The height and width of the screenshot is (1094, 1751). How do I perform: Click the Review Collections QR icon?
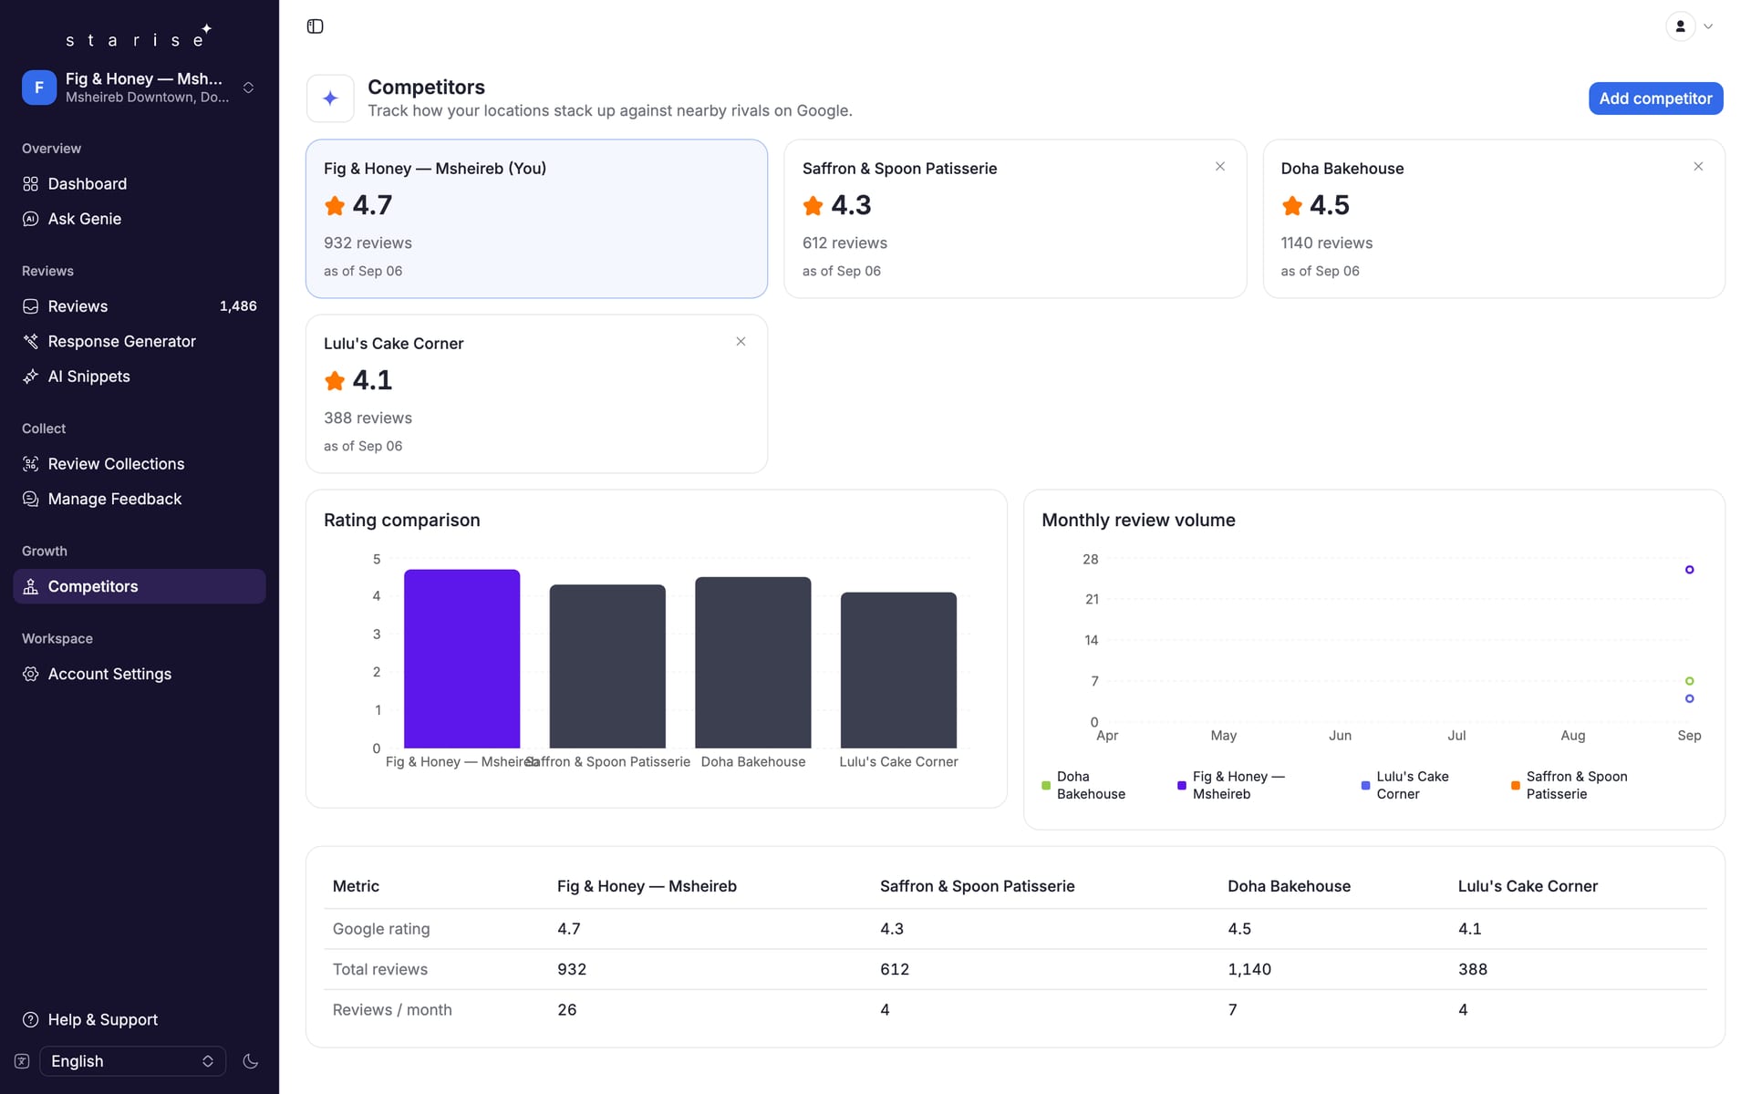coord(31,464)
